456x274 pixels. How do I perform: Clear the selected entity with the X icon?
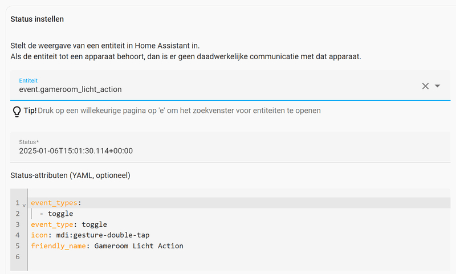tap(425, 86)
